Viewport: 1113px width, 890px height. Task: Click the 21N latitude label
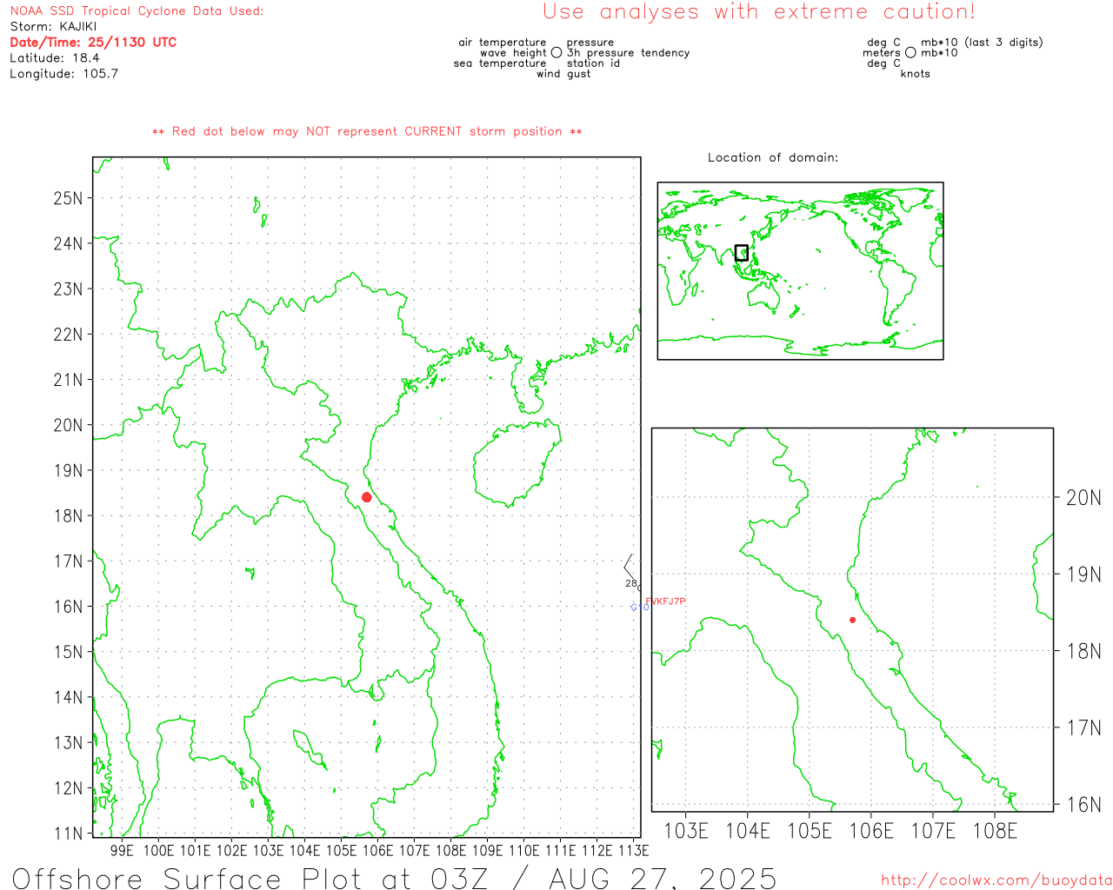[x=68, y=380]
